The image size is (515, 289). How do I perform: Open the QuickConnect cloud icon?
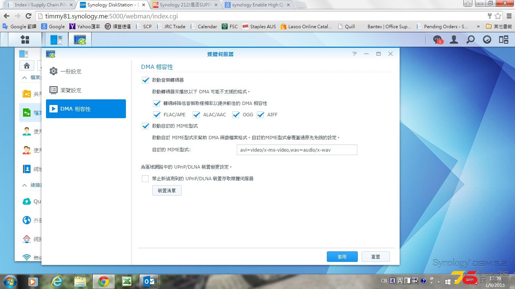coord(27,201)
